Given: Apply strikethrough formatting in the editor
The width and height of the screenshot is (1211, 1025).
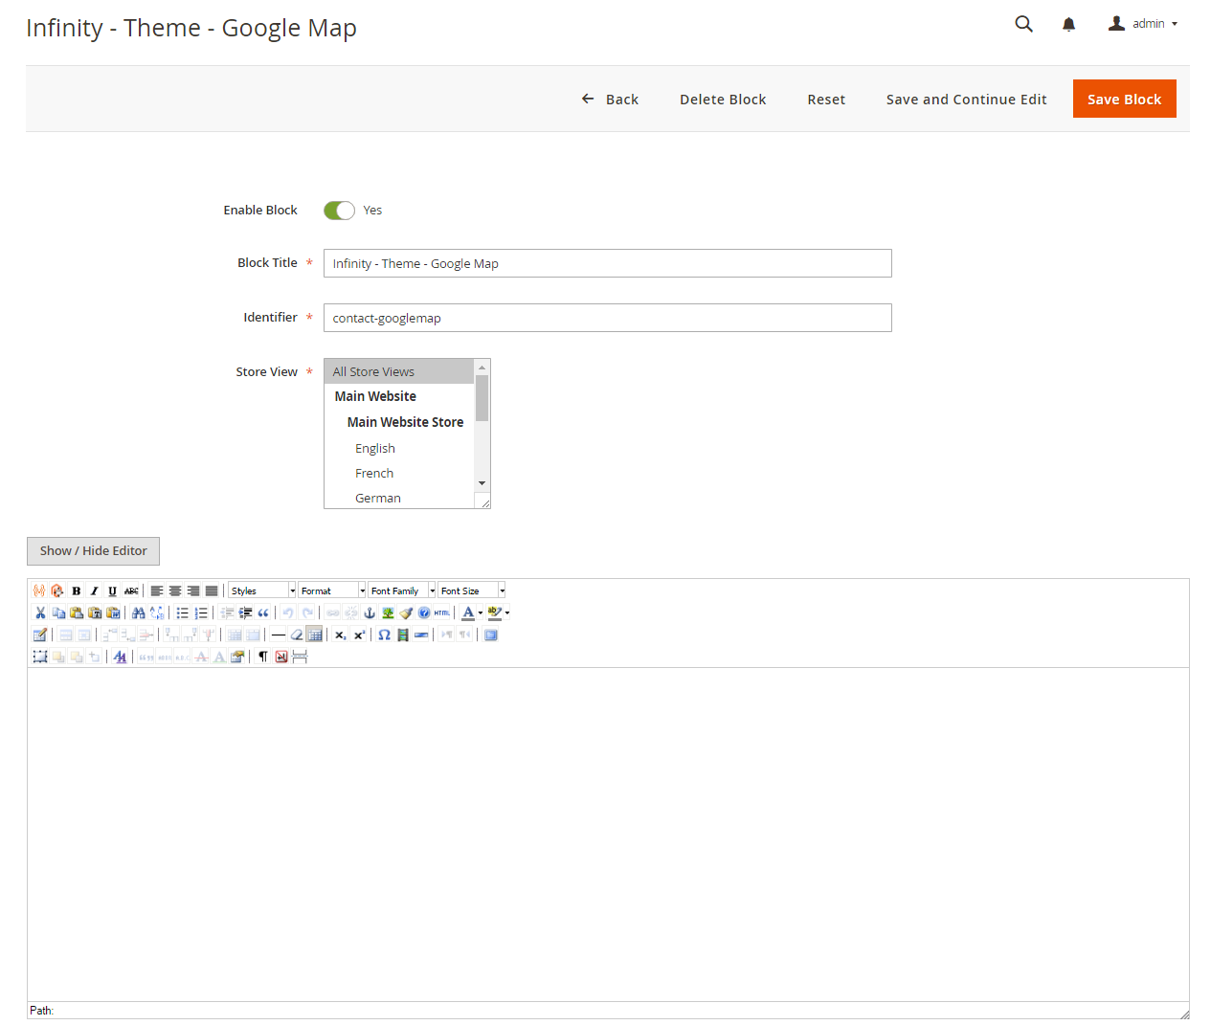Looking at the screenshot, I should coord(131,590).
